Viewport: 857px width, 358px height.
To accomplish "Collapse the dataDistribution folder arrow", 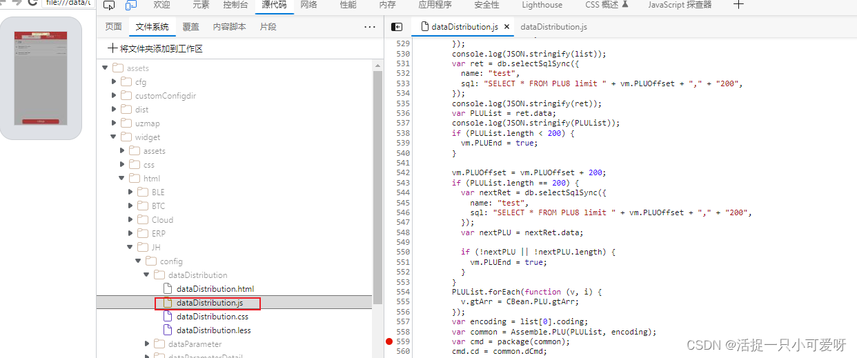I will coord(147,275).
